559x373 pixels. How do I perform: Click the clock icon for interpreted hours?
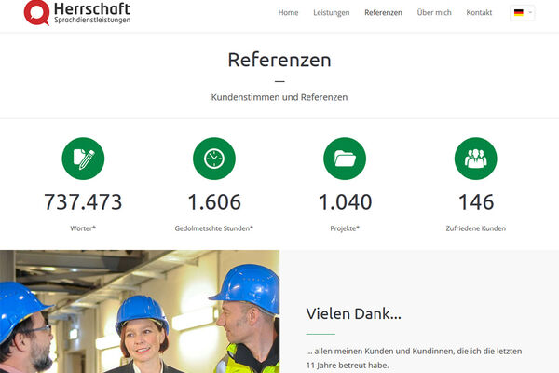point(214,159)
